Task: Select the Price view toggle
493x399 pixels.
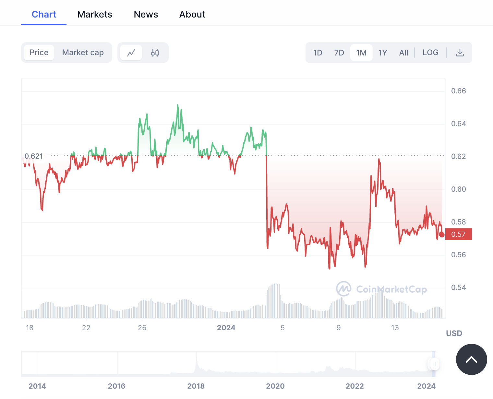Action: (39, 53)
